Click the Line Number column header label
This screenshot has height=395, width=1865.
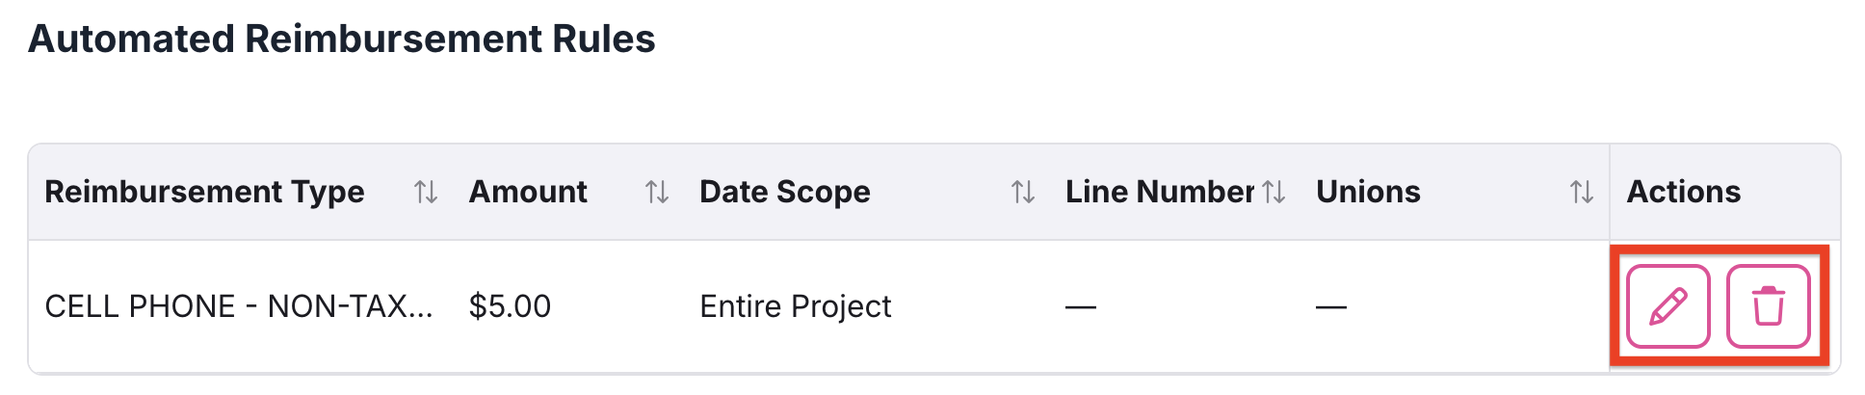point(1160,192)
